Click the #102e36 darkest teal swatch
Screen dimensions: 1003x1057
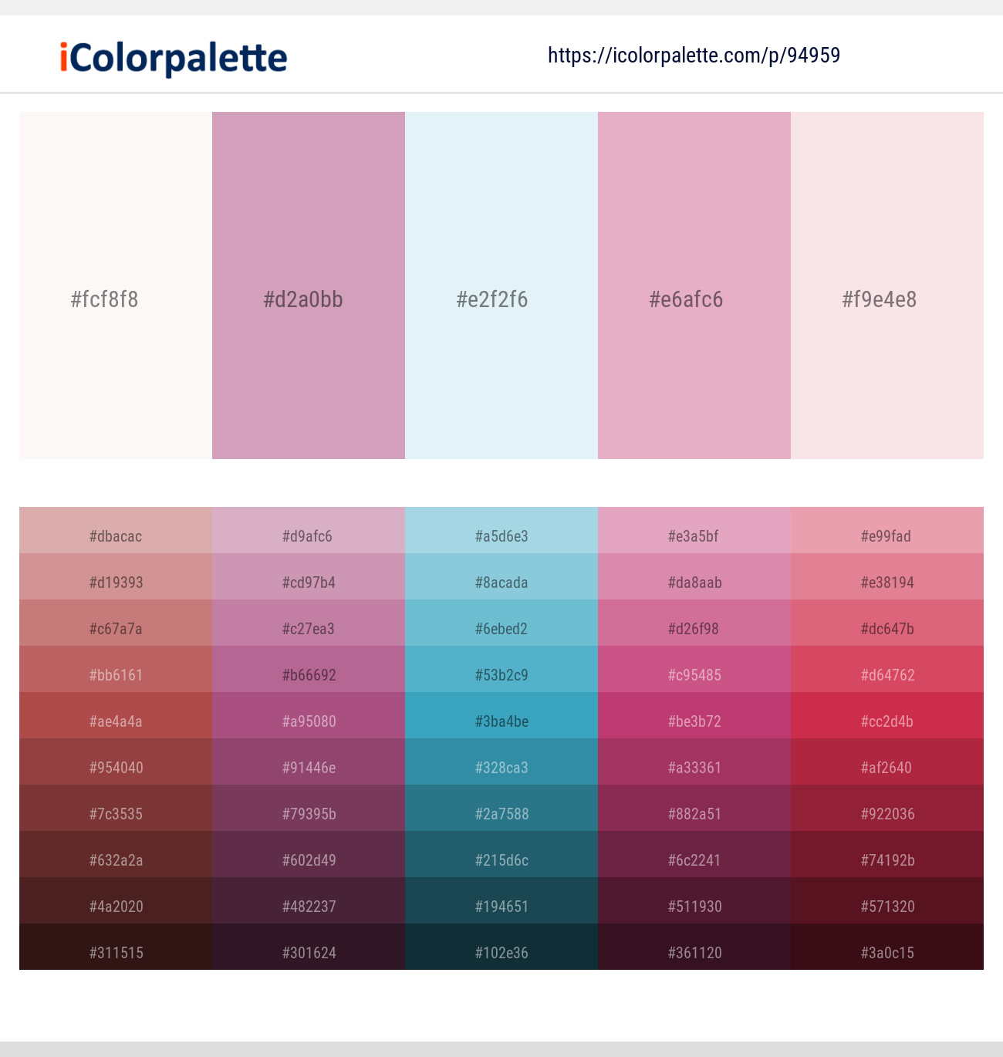tap(501, 952)
